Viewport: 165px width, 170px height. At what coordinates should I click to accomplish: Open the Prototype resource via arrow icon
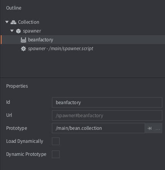tap(150, 128)
